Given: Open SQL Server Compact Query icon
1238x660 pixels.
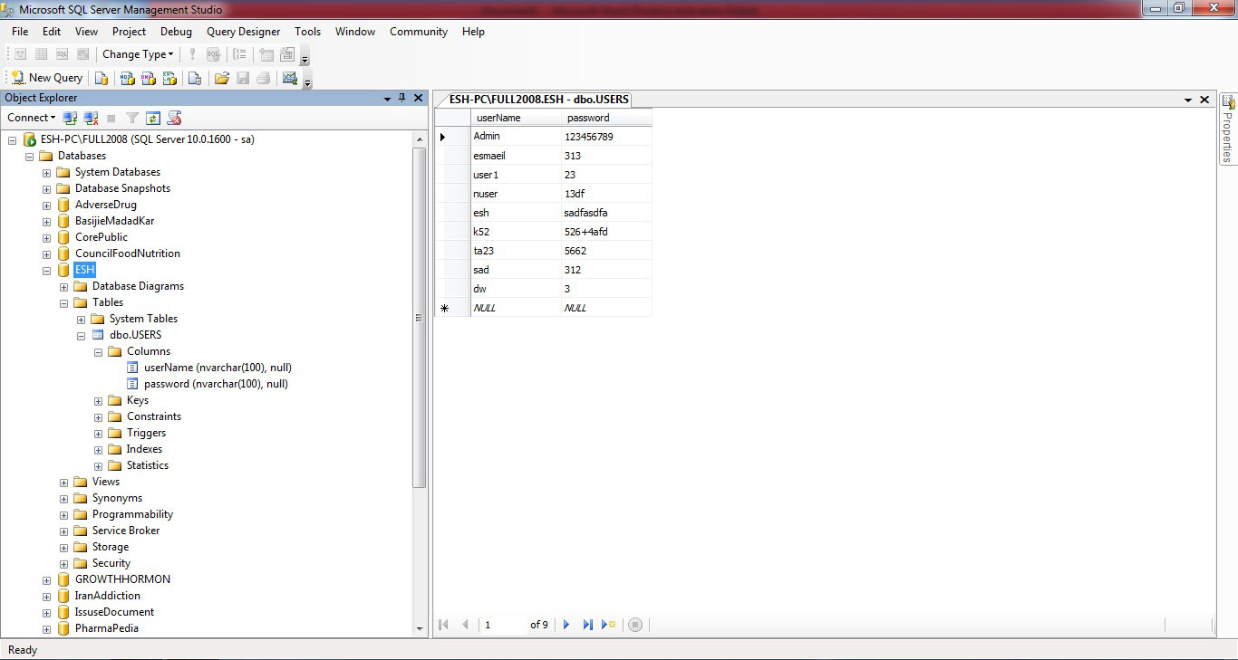Looking at the screenshot, I should [194, 78].
